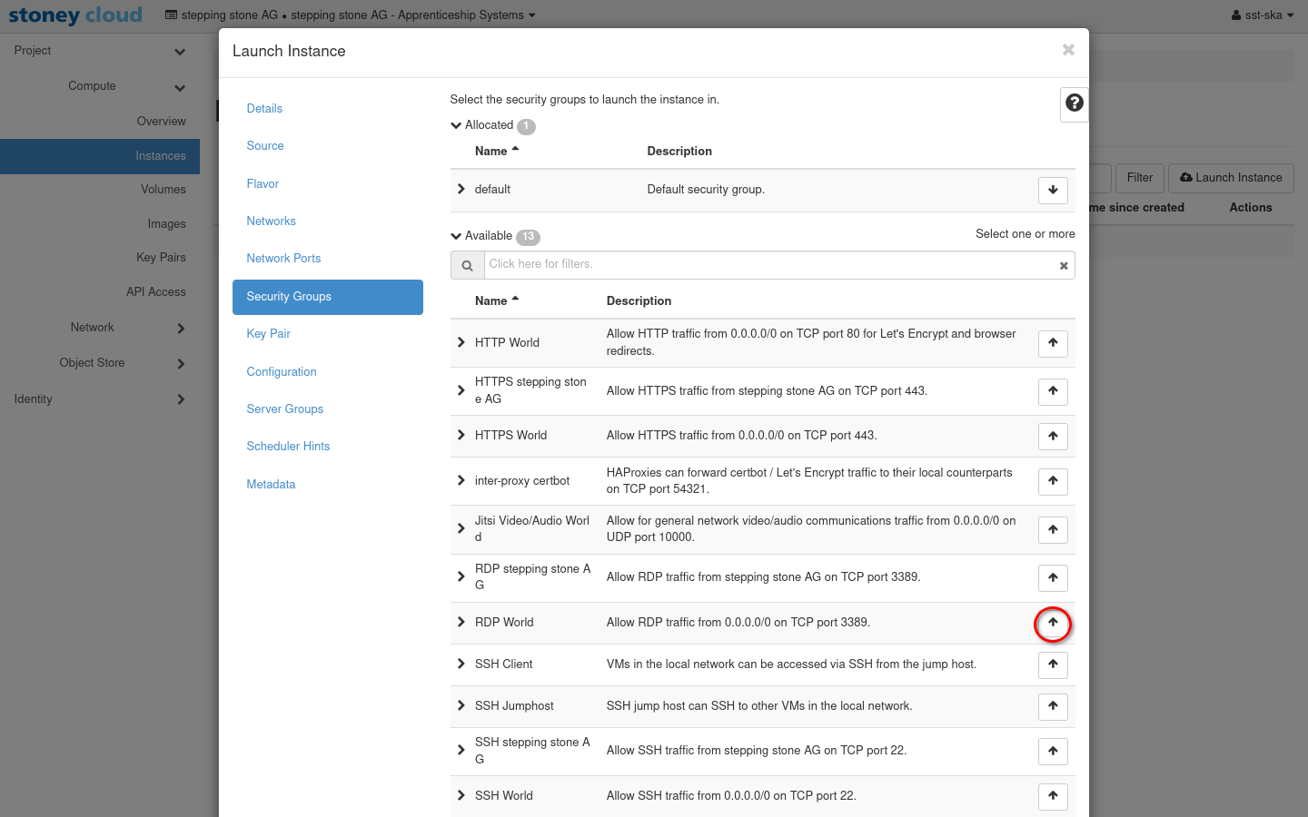Switch to the Networks step
The width and height of the screenshot is (1308, 817).
coord(271,221)
